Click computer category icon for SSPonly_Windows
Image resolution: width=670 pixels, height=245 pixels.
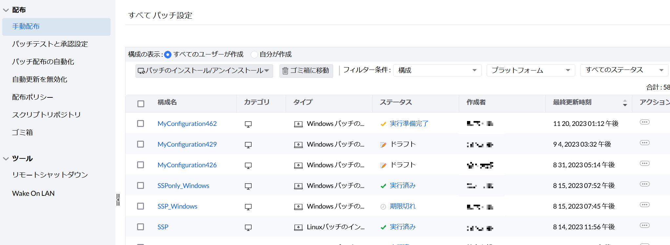(x=248, y=186)
